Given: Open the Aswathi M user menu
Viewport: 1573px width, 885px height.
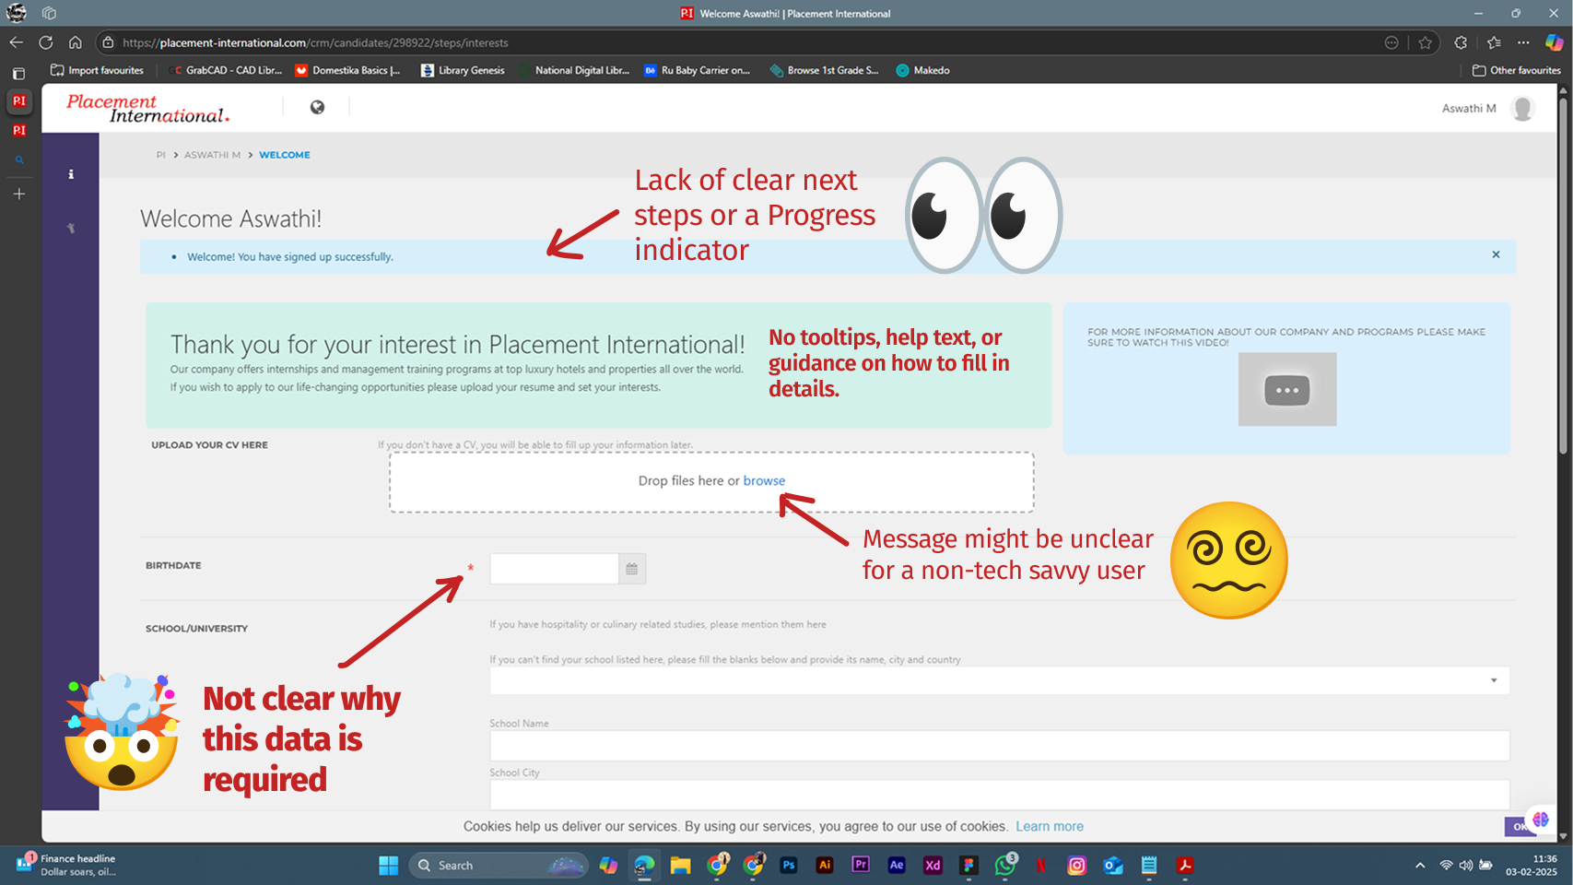Looking at the screenshot, I should (x=1487, y=109).
